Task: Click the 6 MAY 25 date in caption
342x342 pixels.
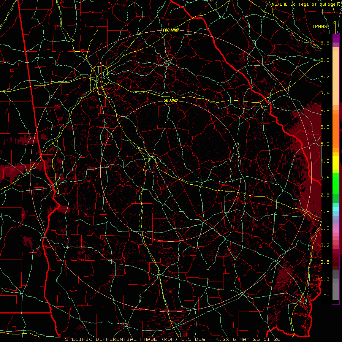Action: click(x=247, y=339)
